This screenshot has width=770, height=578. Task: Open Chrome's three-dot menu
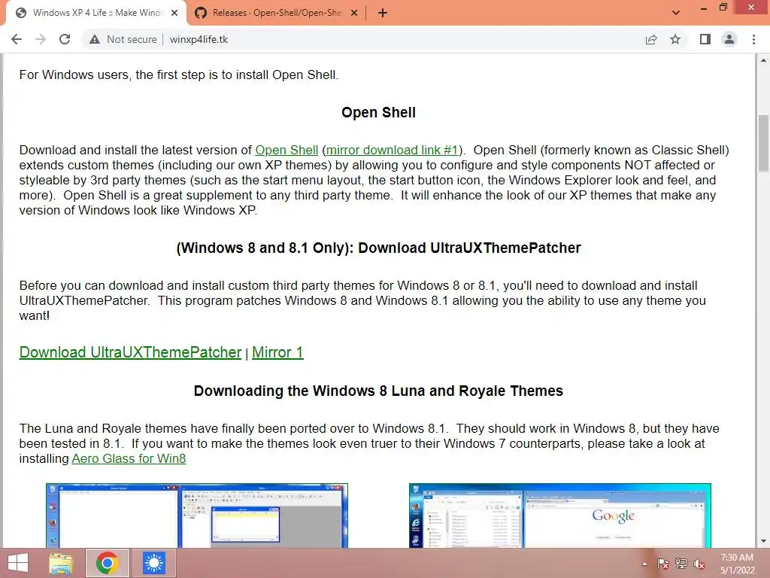(x=753, y=39)
